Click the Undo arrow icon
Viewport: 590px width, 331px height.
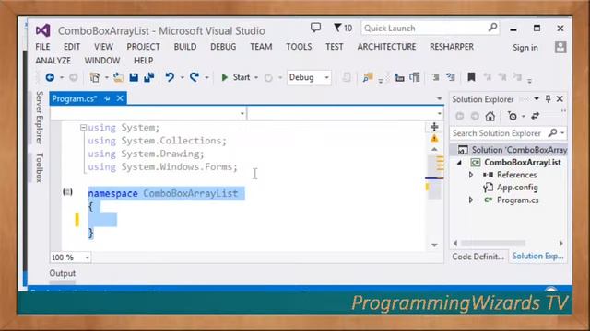[x=170, y=77]
